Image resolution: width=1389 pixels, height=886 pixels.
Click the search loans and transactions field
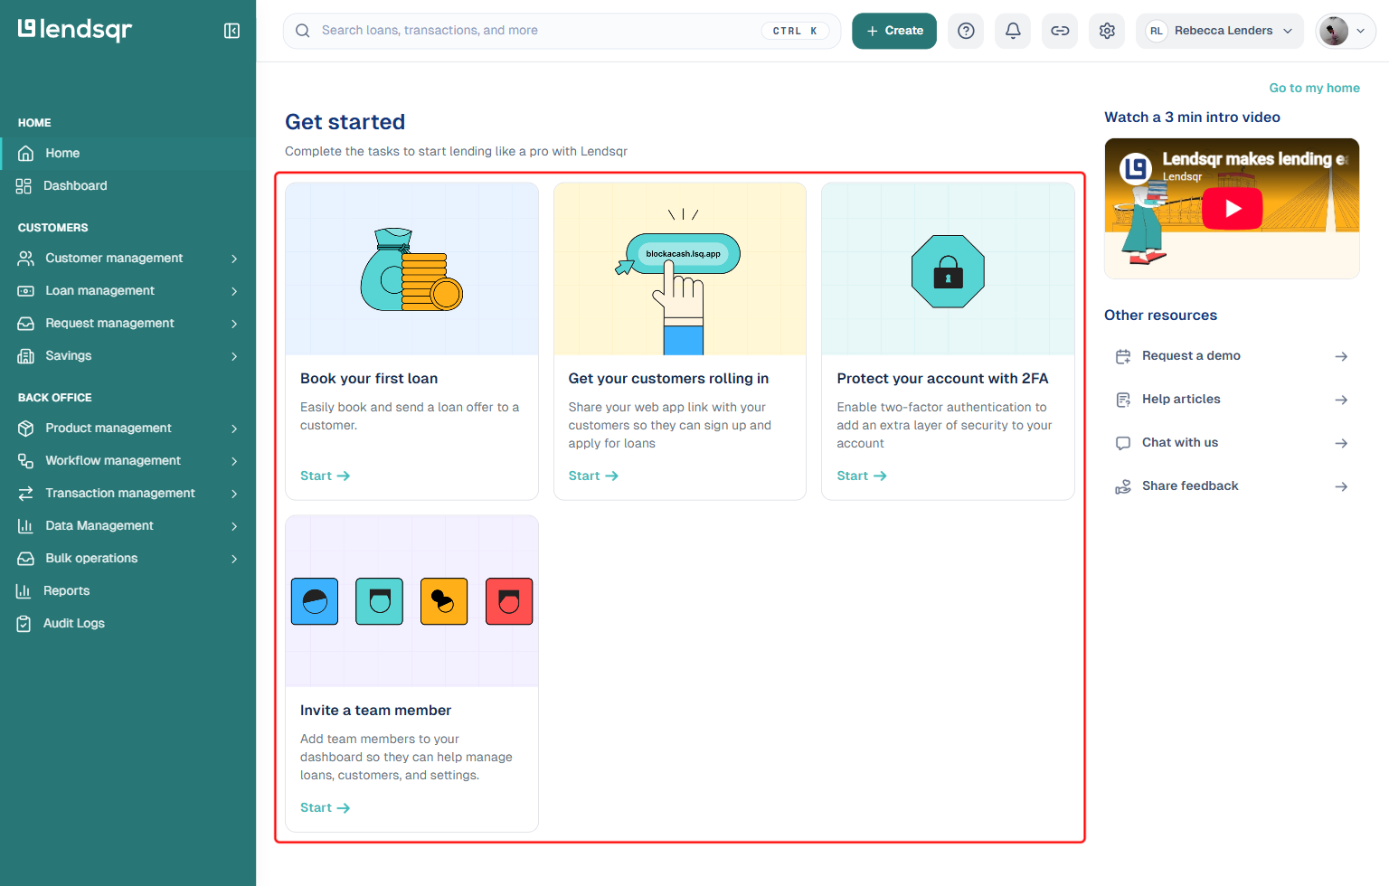tap(562, 31)
